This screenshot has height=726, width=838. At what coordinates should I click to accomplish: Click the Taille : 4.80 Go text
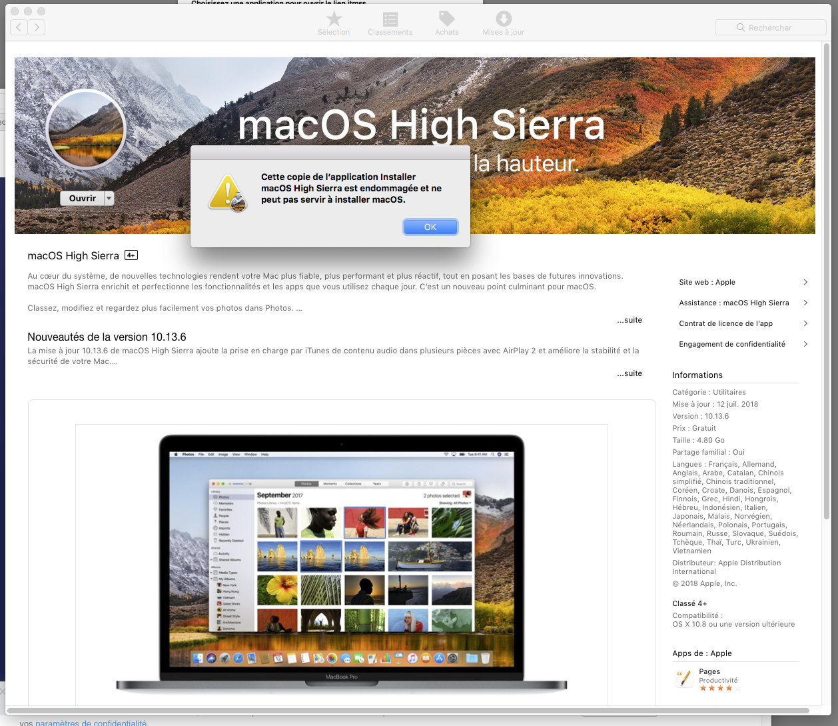coord(699,440)
